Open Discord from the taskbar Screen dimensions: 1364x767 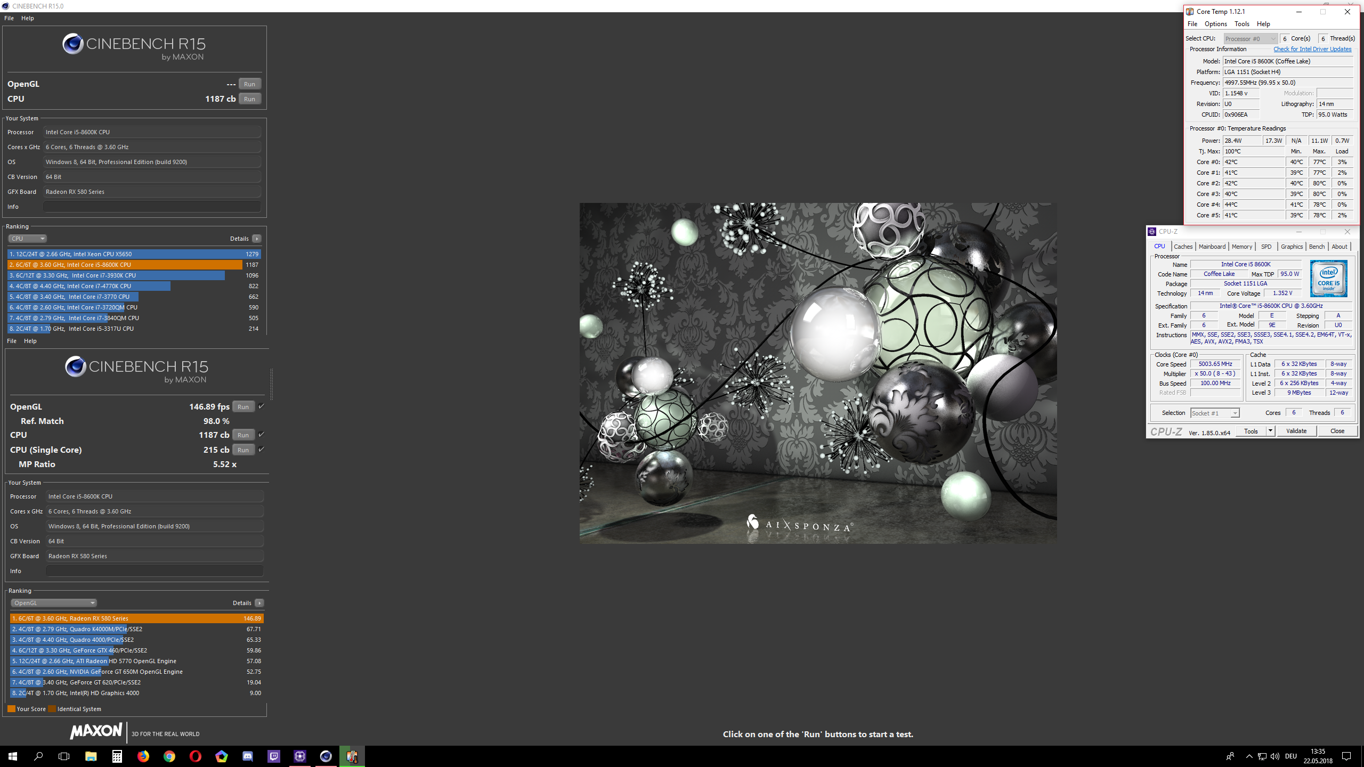coord(248,756)
